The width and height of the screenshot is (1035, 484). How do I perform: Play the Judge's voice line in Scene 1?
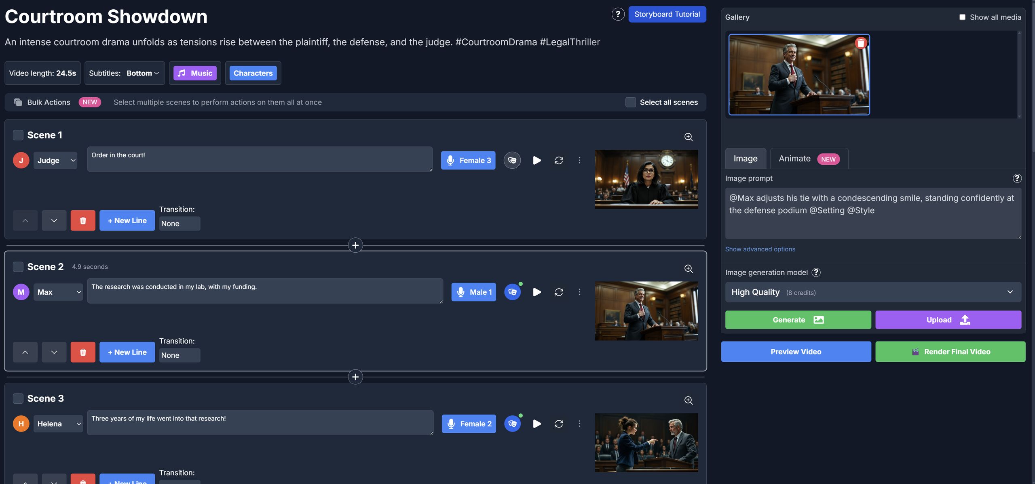537,160
